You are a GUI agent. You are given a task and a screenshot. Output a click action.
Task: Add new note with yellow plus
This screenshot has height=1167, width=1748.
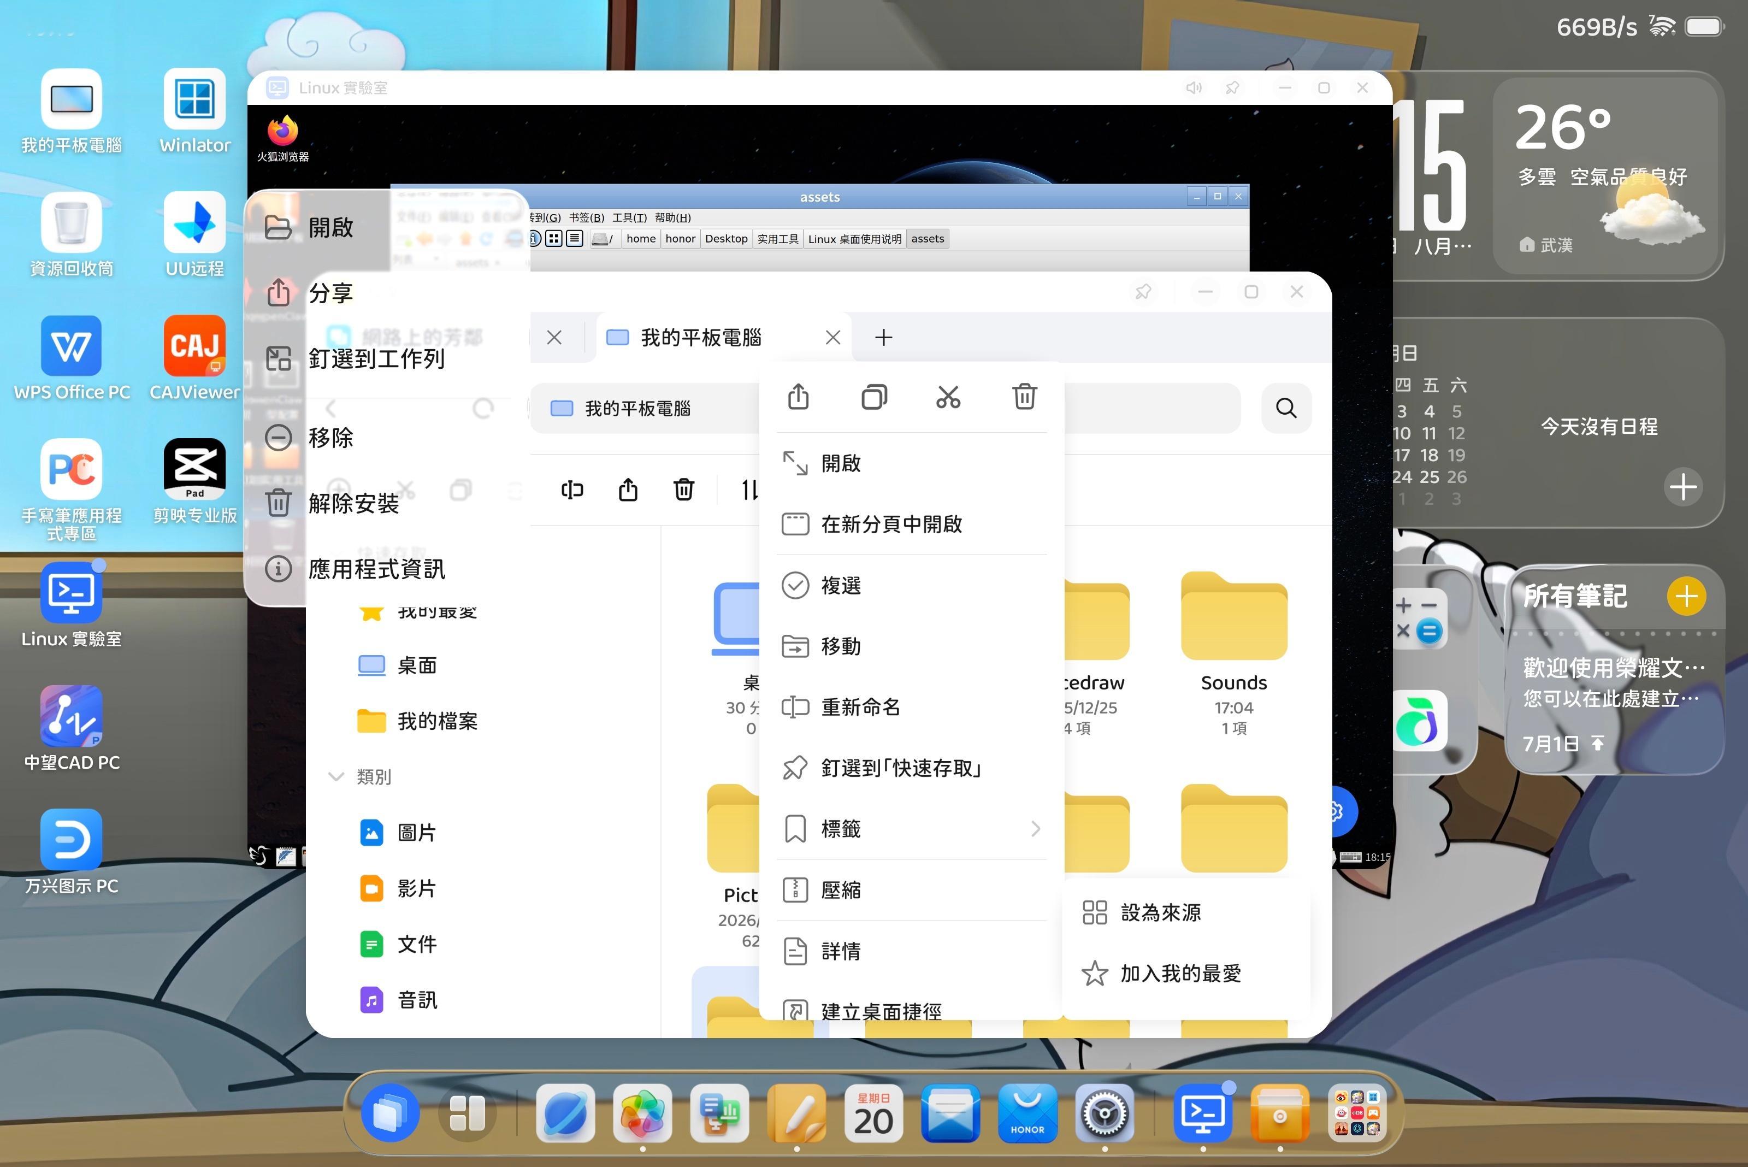coord(1686,596)
